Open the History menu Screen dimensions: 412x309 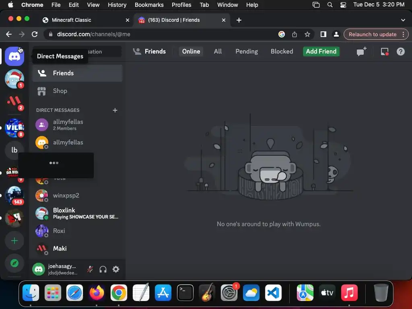[117, 5]
